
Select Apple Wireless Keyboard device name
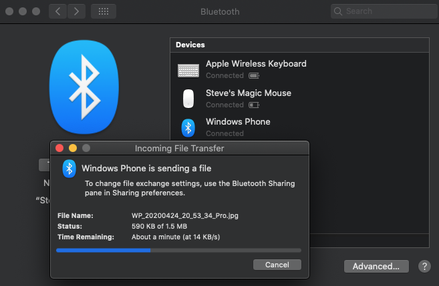(256, 64)
